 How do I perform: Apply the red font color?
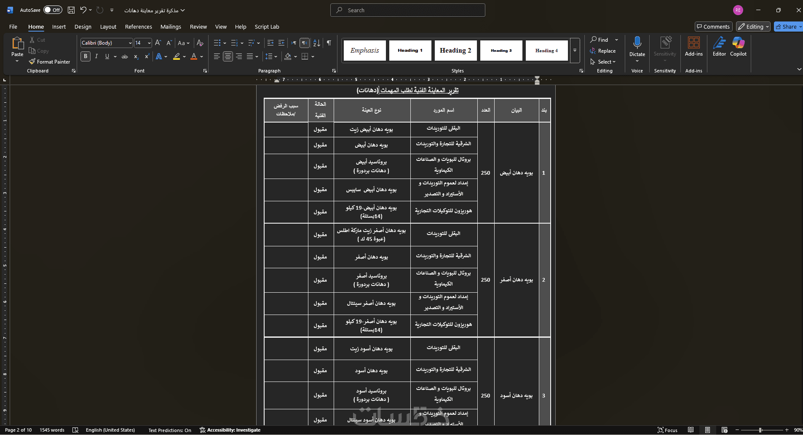pos(194,56)
